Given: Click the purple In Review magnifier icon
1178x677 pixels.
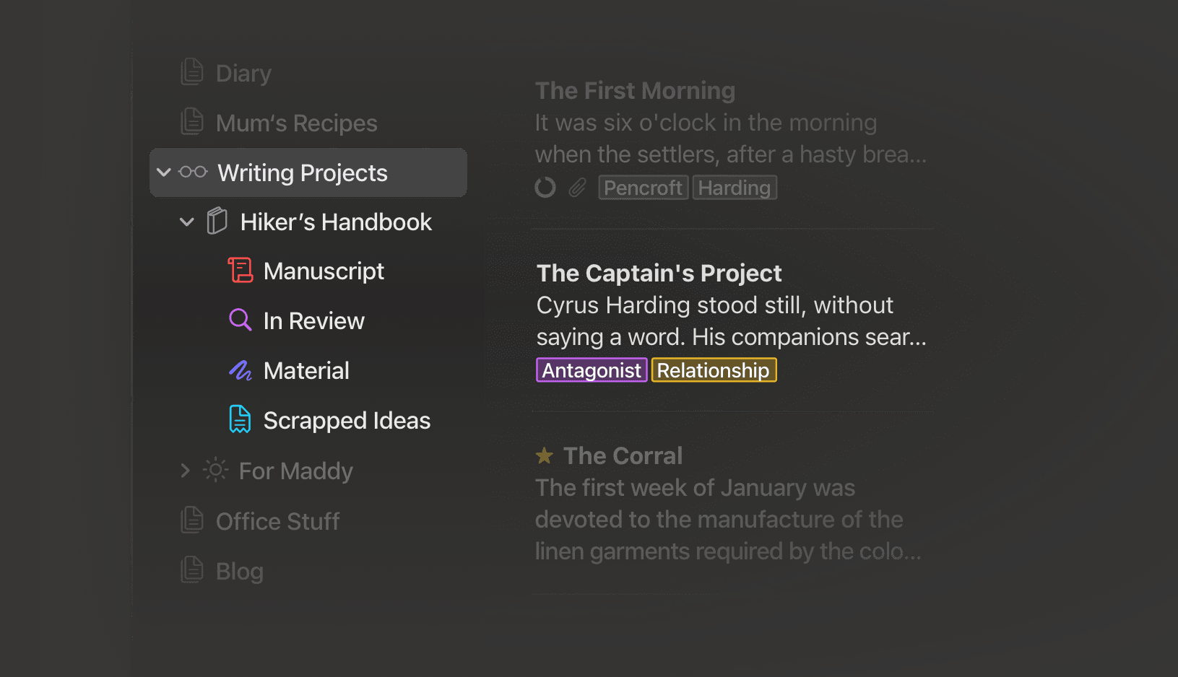Looking at the screenshot, I should tap(240, 320).
